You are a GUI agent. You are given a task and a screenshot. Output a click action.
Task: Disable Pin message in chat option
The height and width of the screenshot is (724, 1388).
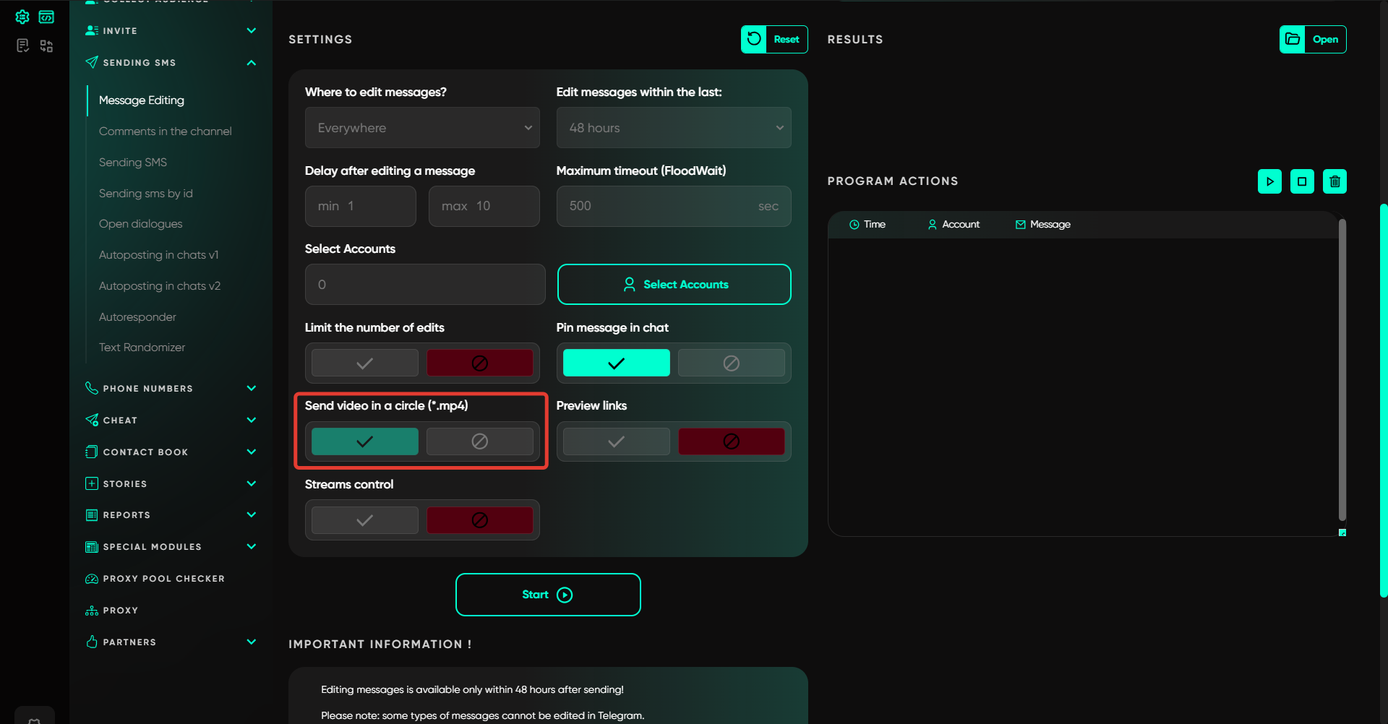tap(731, 363)
